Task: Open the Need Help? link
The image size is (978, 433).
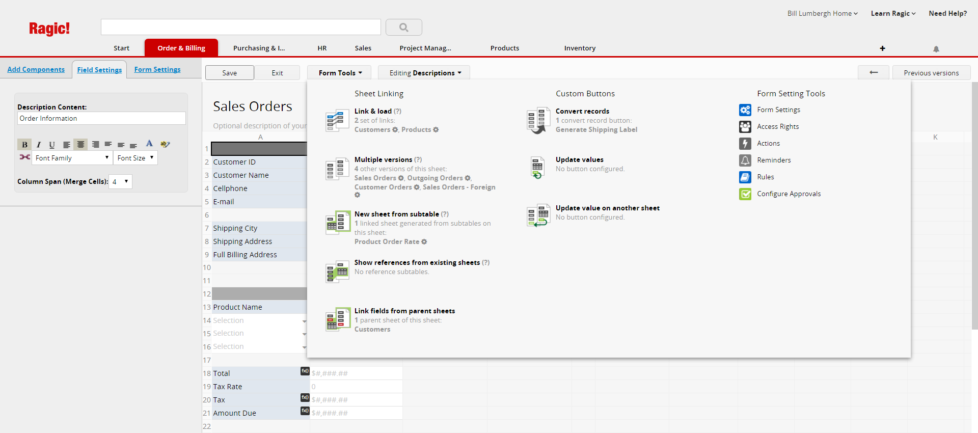Action: click(948, 13)
